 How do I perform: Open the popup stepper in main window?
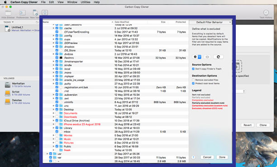pyautogui.click(x=244, y=91)
